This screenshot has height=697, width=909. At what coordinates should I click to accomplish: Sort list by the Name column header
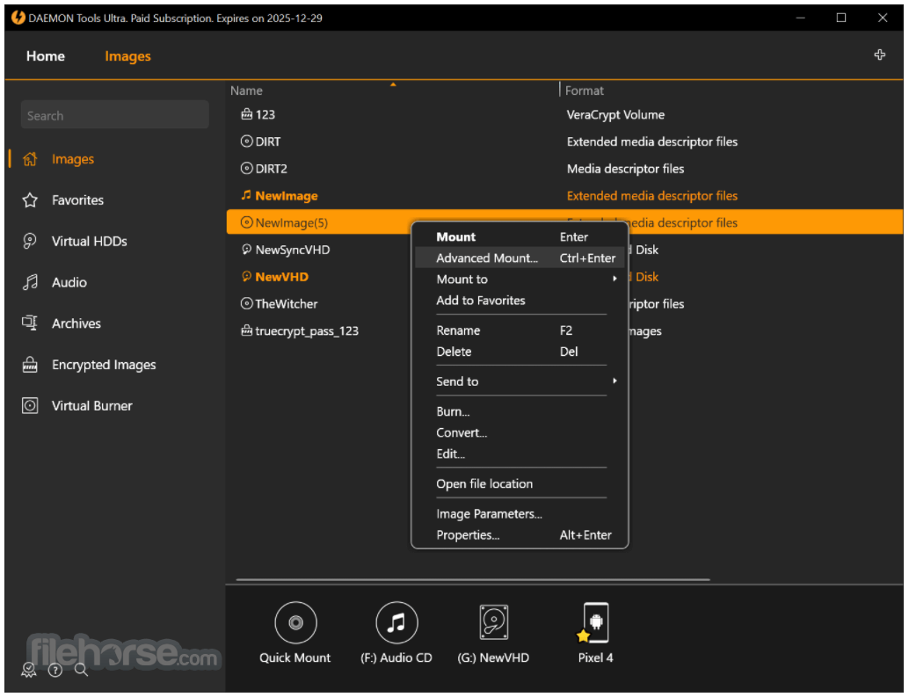(x=246, y=91)
